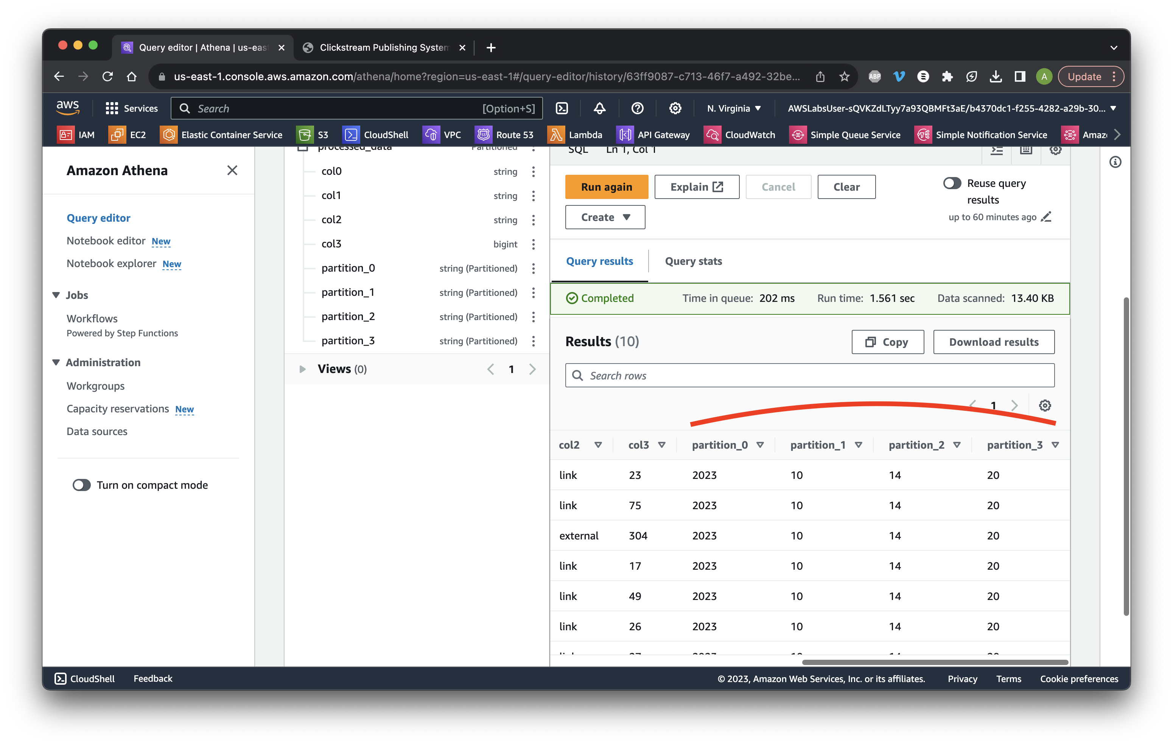Open AWS console settings gear
Screen dimensions: 1173x746
point(675,108)
